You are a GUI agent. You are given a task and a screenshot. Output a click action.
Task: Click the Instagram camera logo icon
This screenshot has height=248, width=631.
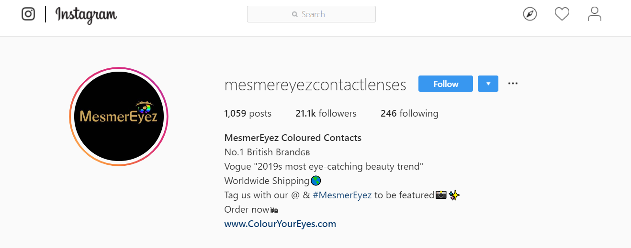pyautogui.click(x=28, y=14)
